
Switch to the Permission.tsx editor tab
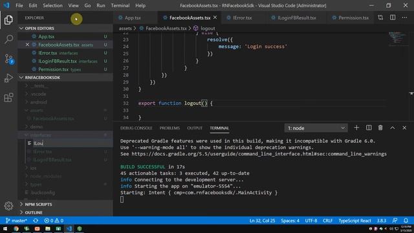pyautogui.click(x=353, y=17)
